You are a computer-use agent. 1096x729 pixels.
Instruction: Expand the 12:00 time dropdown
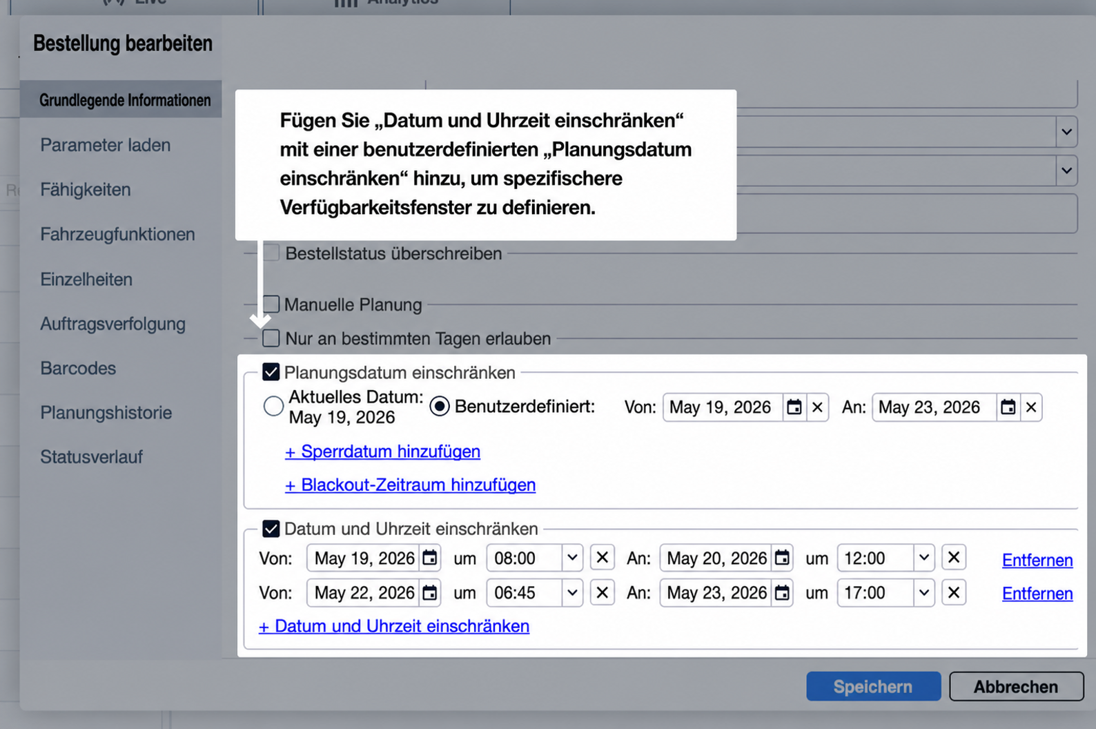(x=924, y=558)
